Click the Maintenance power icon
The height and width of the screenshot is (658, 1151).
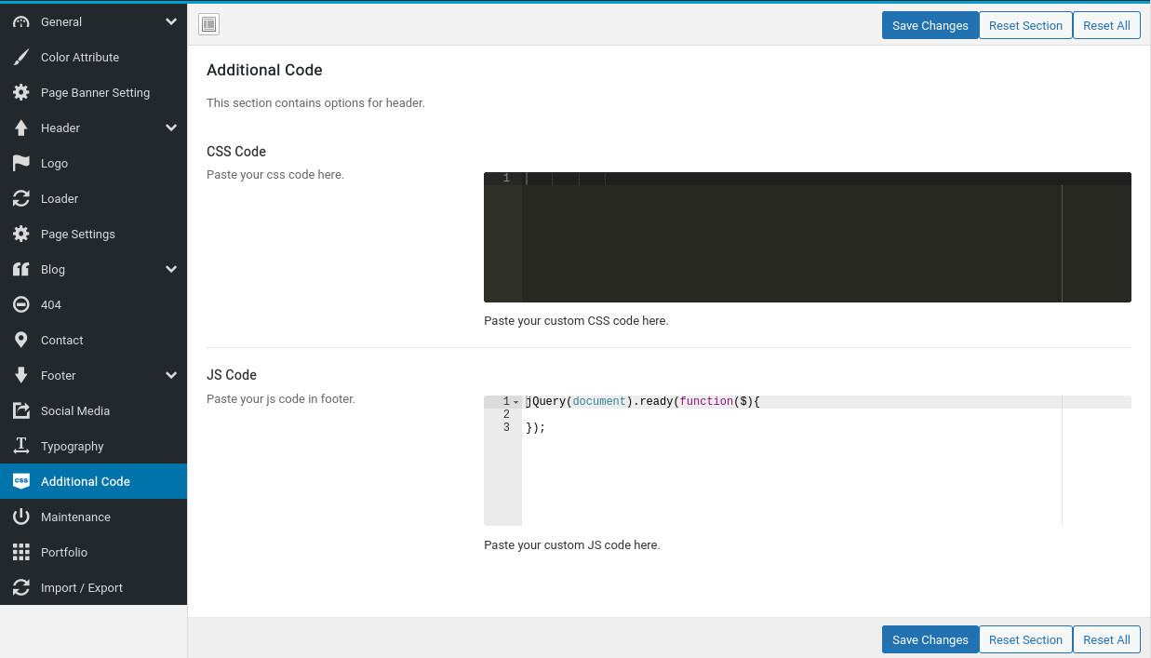coord(21,517)
